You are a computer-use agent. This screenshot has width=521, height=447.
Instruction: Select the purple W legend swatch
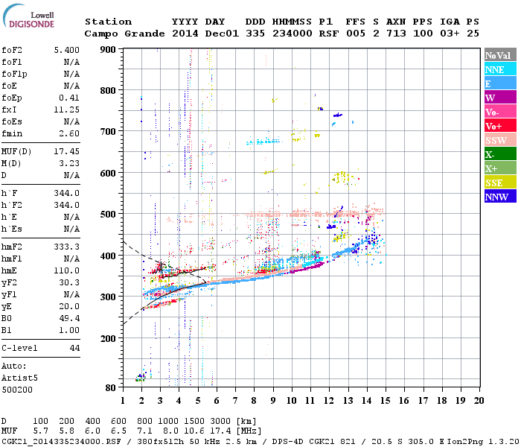[x=500, y=98]
